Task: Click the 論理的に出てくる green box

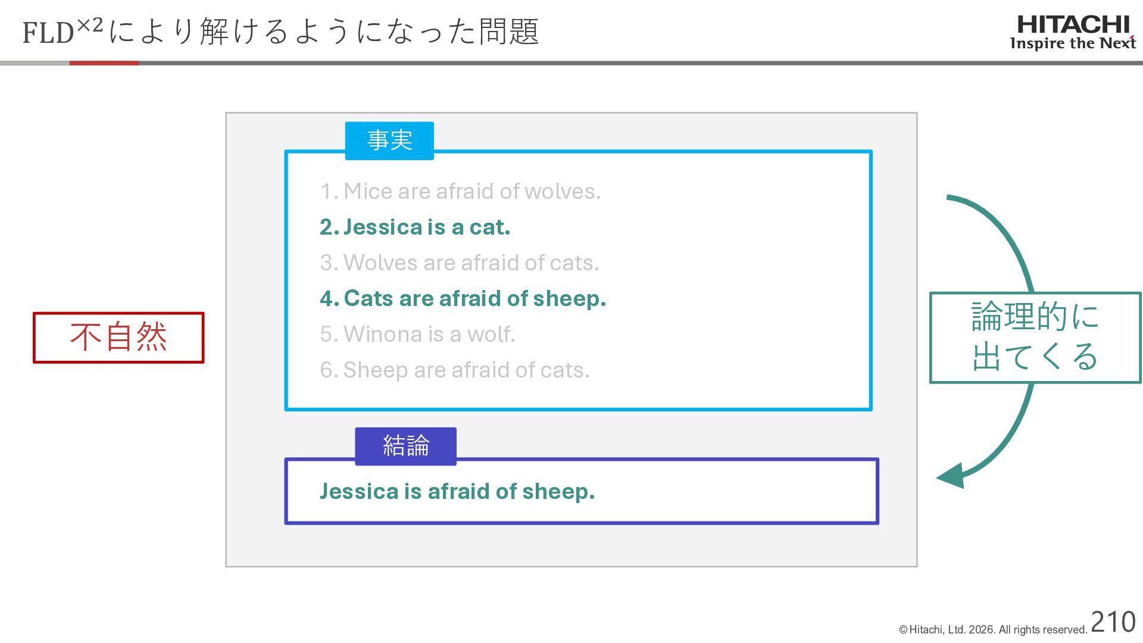Action: click(1035, 337)
